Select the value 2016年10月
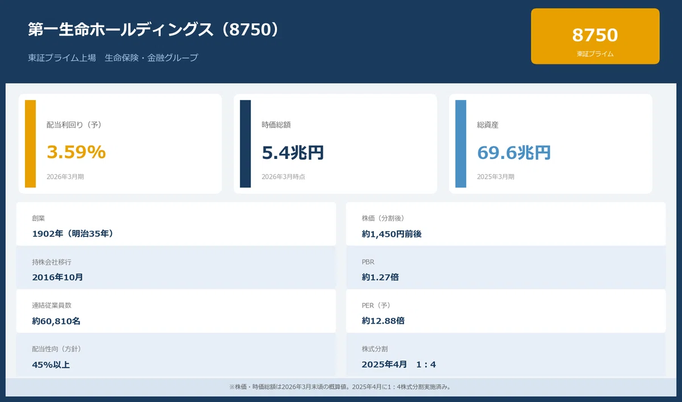 point(57,277)
